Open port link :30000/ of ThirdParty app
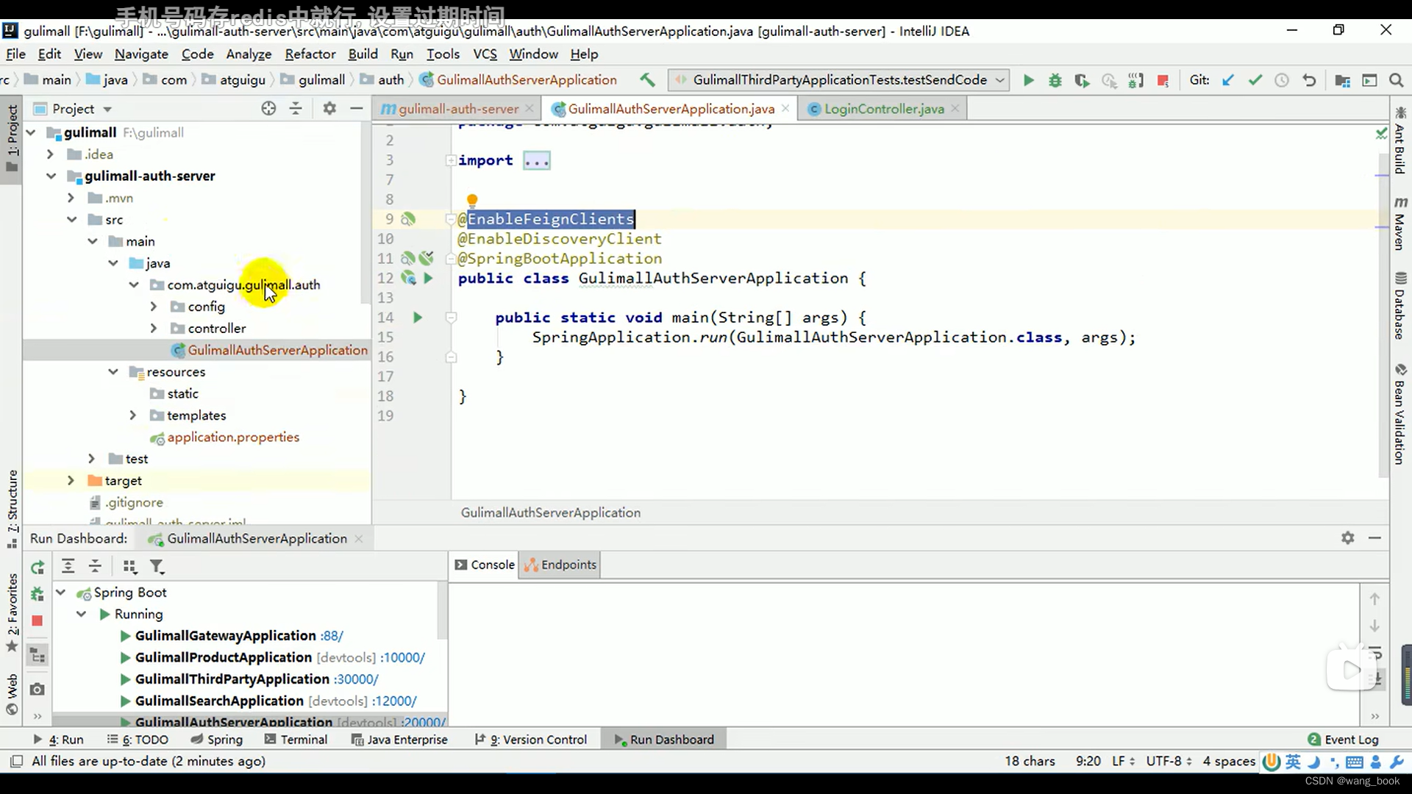 (x=356, y=679)
